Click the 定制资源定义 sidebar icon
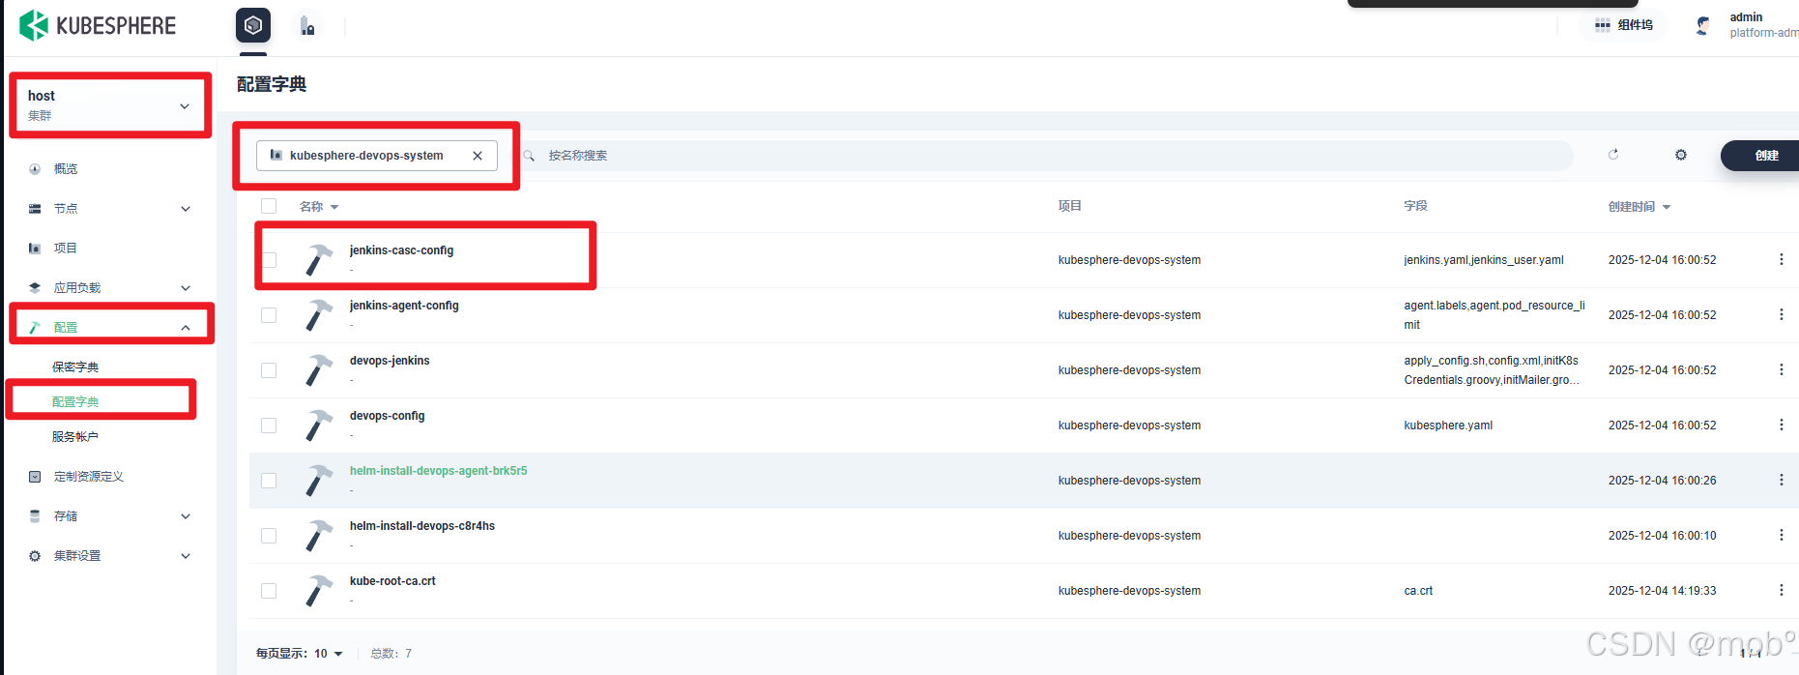The image size is (1799, 675). [35, 477]
